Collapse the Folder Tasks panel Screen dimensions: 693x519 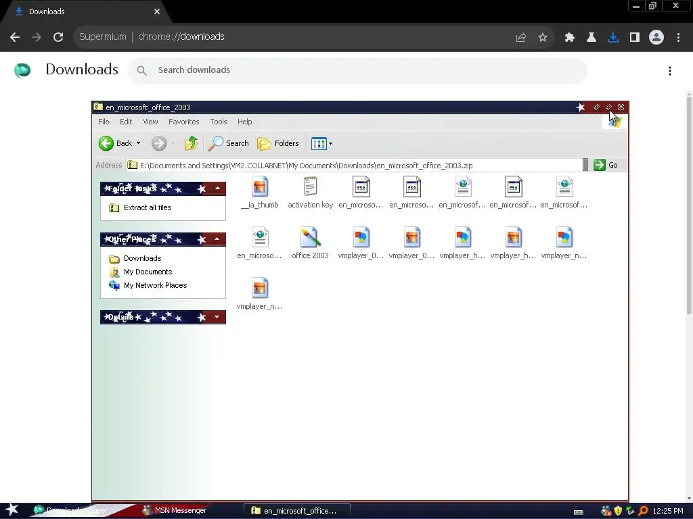217,189
